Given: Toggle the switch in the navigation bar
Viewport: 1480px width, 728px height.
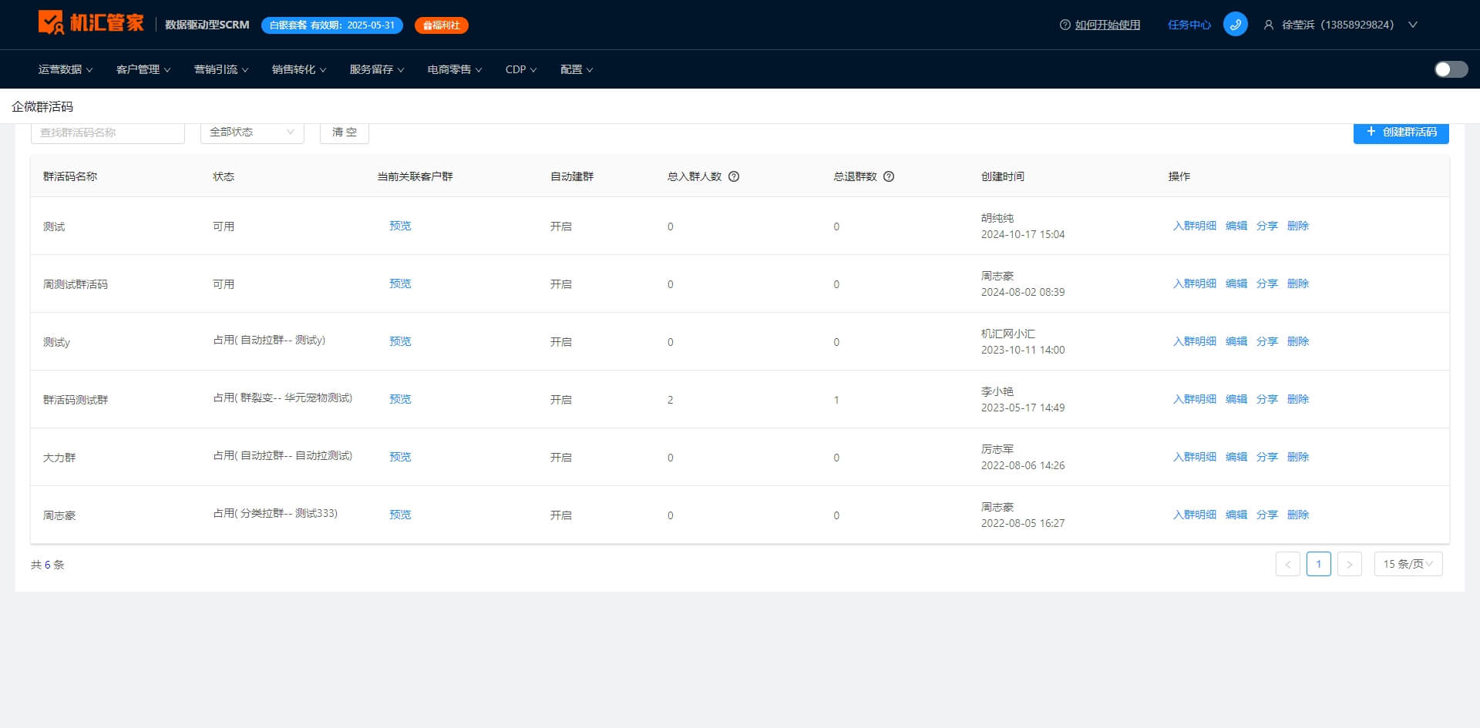Looking at the screenshot, I should tap(1451, 69).
